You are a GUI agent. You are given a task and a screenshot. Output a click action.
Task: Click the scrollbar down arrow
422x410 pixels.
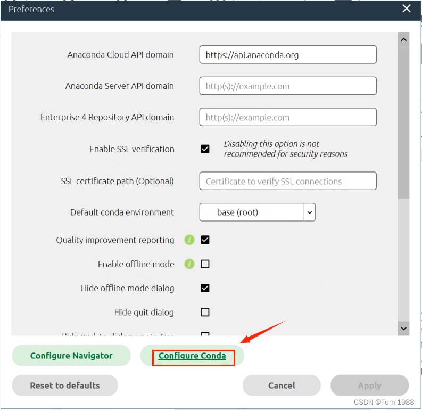pyautogui.click(x=403, y=329)
